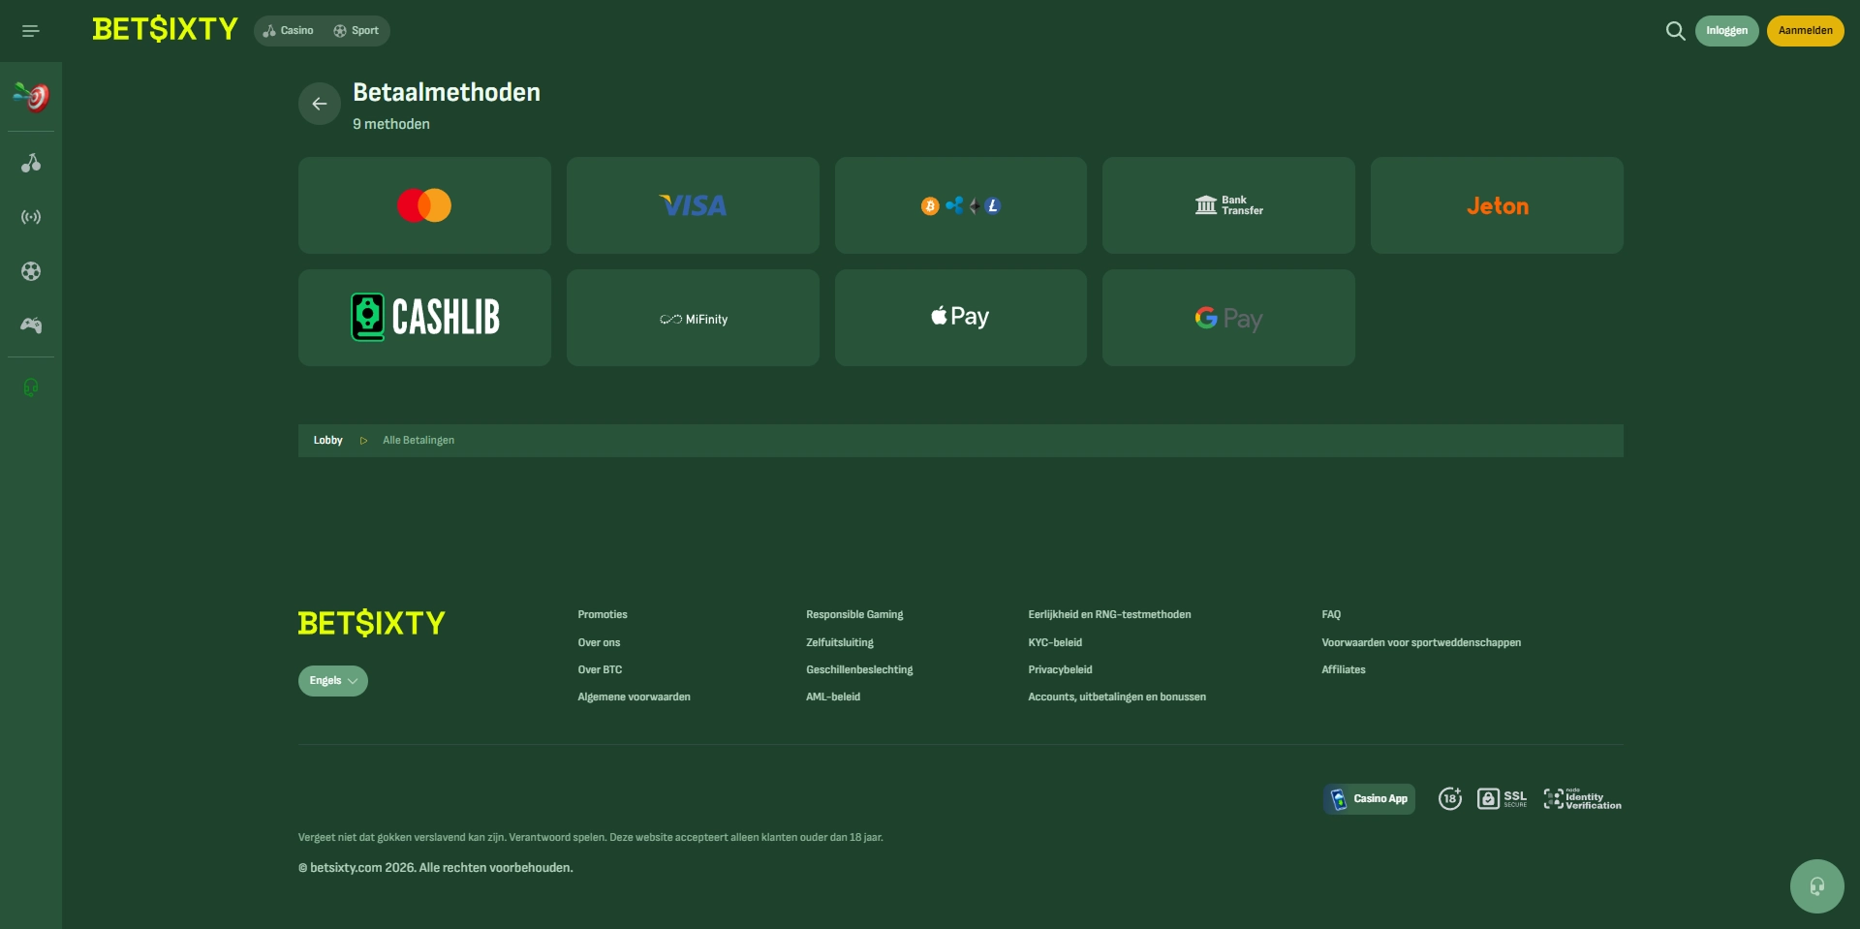The image size is (1860, 929).
Task: Open the live broadcast sidebar icon
Action: [x=31, y=217]
